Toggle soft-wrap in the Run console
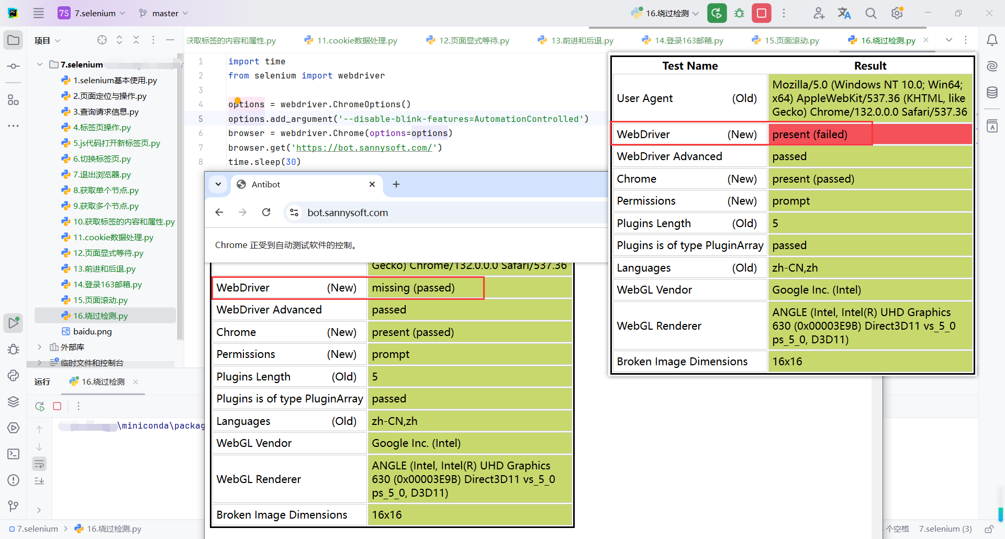 point(39,464)
